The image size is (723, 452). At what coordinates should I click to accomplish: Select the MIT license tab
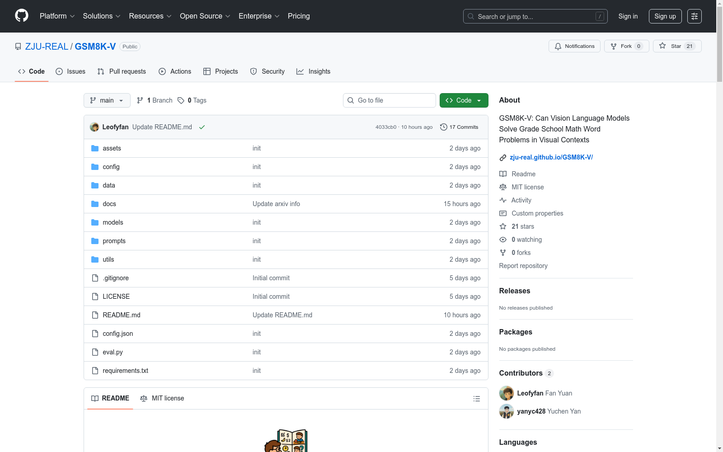(162, 398)
